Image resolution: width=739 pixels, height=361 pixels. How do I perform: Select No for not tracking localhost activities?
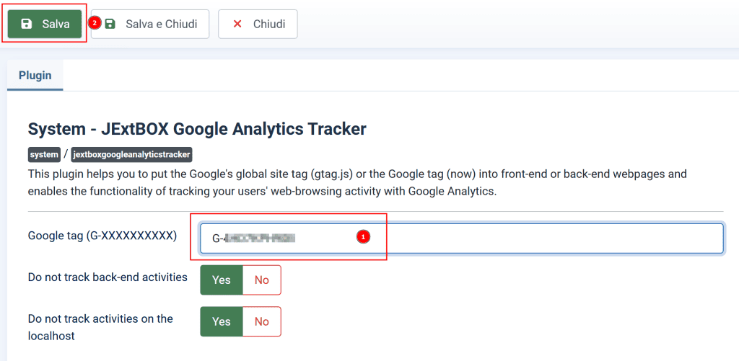point(261,321)
